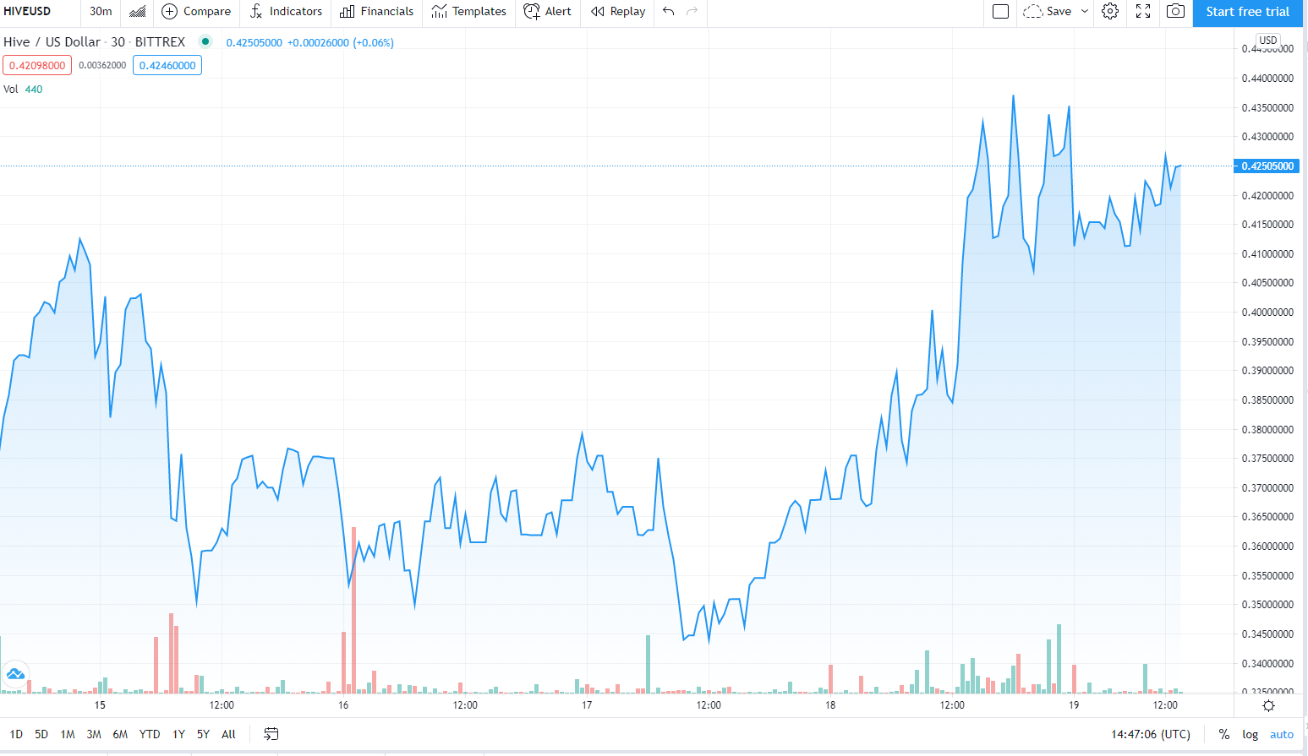Toggle log scale
This screenshot has height=756, width=1308.
[1250, 735]
